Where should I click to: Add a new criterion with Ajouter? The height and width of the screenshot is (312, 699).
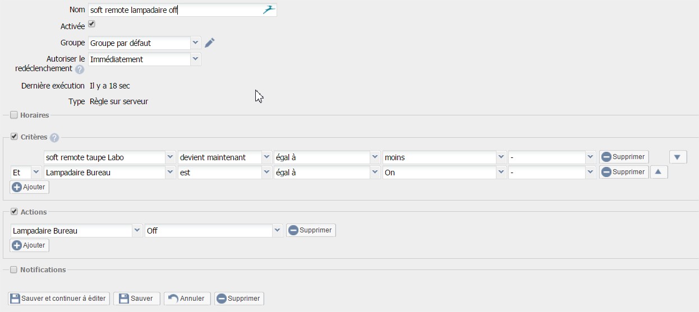point(30,187)
